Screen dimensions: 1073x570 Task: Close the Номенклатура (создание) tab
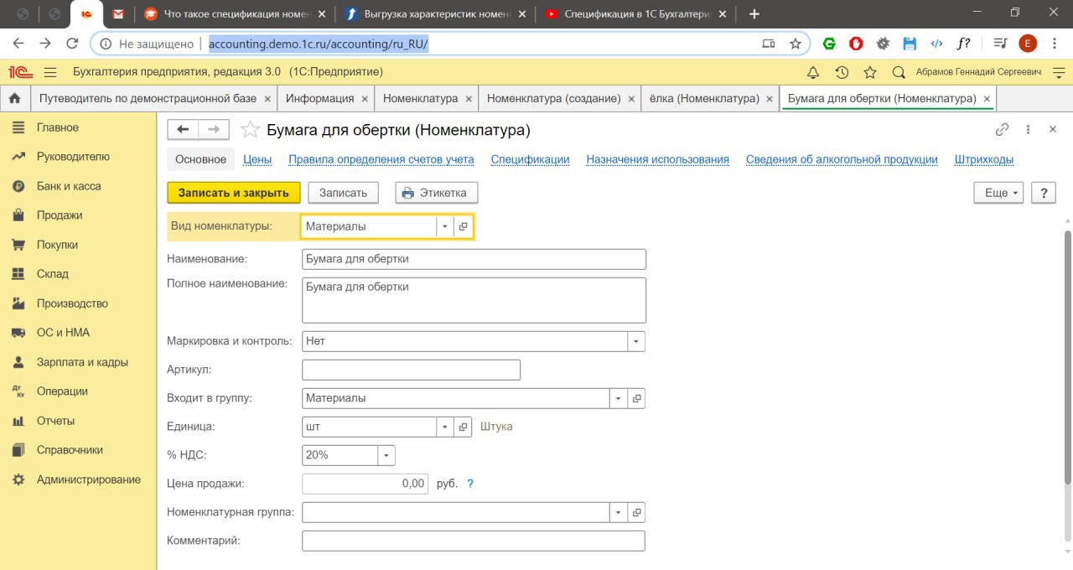tap(631, 99)
